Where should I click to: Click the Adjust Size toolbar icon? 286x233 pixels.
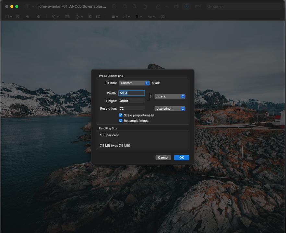pos(98,17)
